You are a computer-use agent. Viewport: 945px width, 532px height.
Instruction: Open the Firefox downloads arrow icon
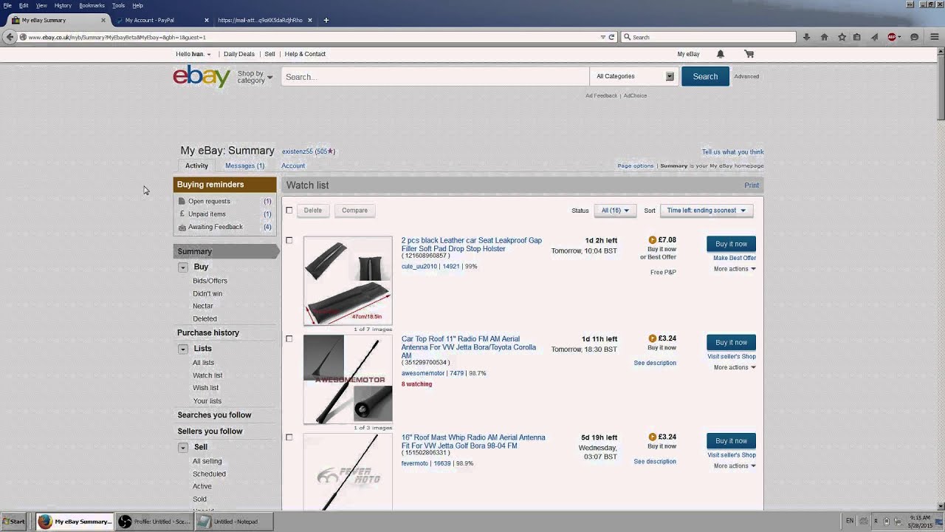tap(806, 37)
